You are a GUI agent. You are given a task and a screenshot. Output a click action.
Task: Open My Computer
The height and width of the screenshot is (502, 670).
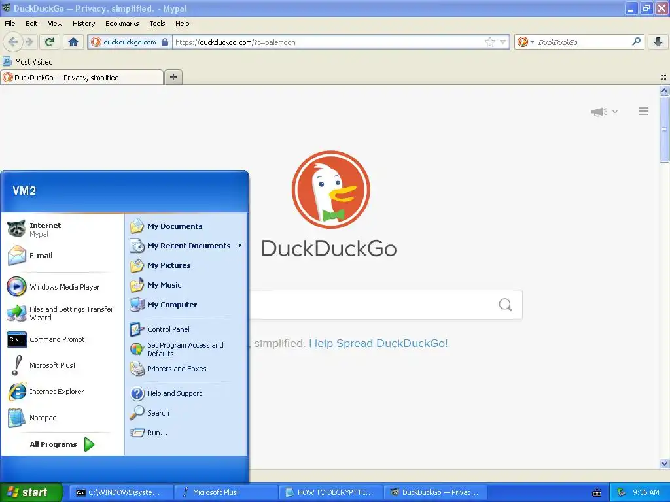point(186,305)
